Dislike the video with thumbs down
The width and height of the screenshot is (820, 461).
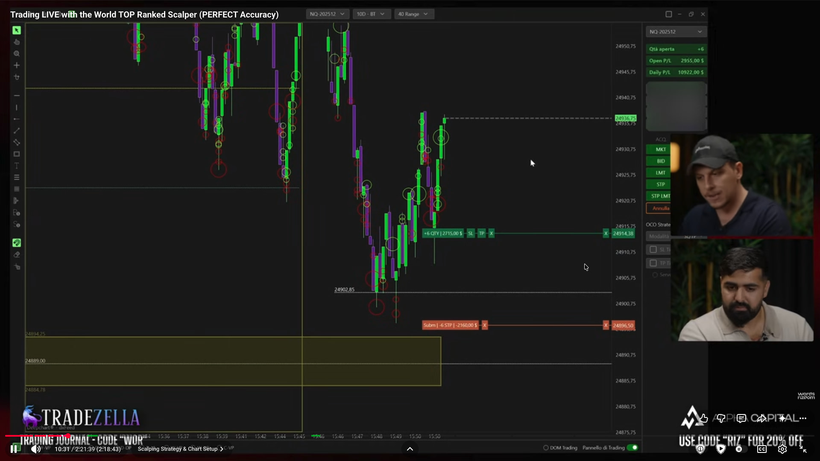[x=721, y=418]
